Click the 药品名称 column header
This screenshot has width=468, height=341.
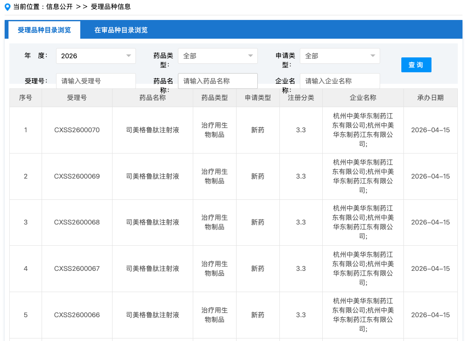click(152, 98)
